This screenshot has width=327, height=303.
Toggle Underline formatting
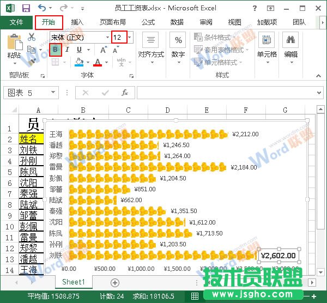coord(79,50)
